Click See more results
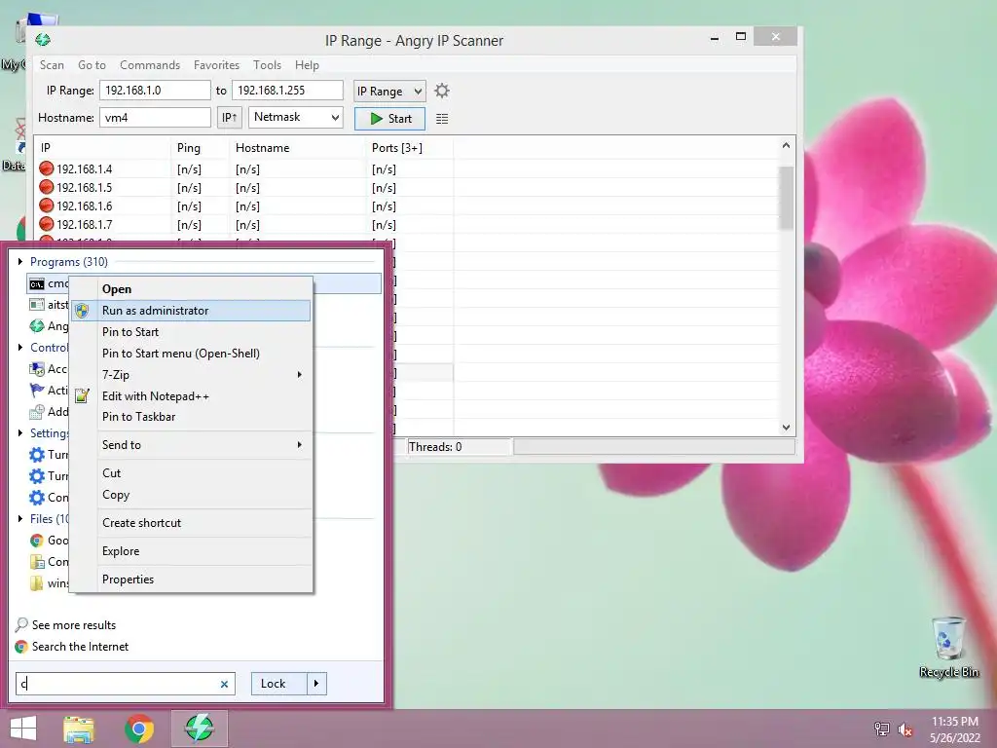997x748 pixels. (x=74, y=625)
